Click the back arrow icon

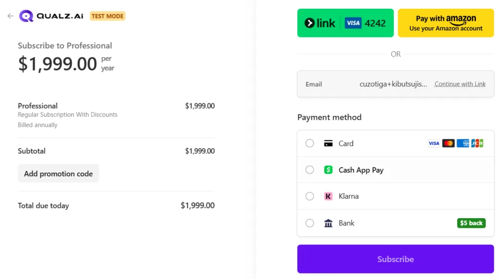click(11, 16)
